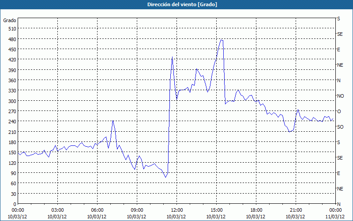The image size is (353, 221).
Task: Click the '420' left axis label
Action: 12,60
